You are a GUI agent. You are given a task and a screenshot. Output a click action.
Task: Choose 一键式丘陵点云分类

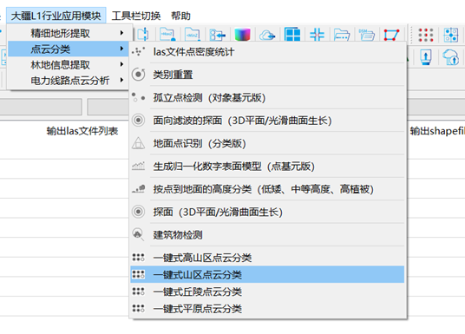click(x=267, y=291)
